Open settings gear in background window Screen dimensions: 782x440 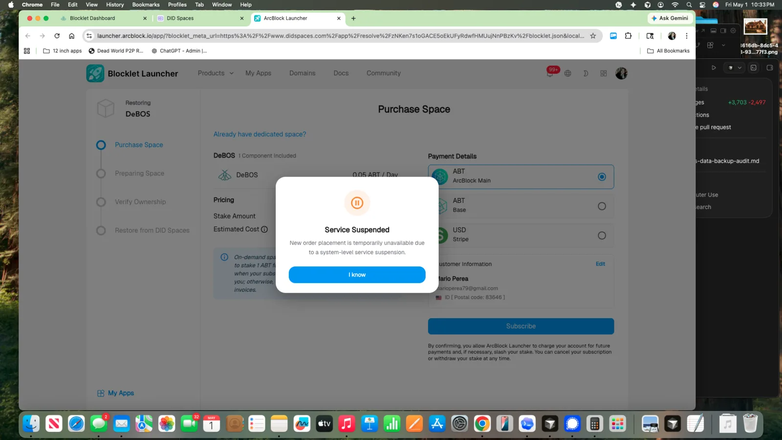pyautogui.click(x=733, y=31)
